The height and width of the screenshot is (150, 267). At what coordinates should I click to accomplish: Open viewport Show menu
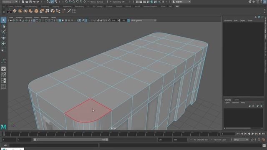point(36,17)
